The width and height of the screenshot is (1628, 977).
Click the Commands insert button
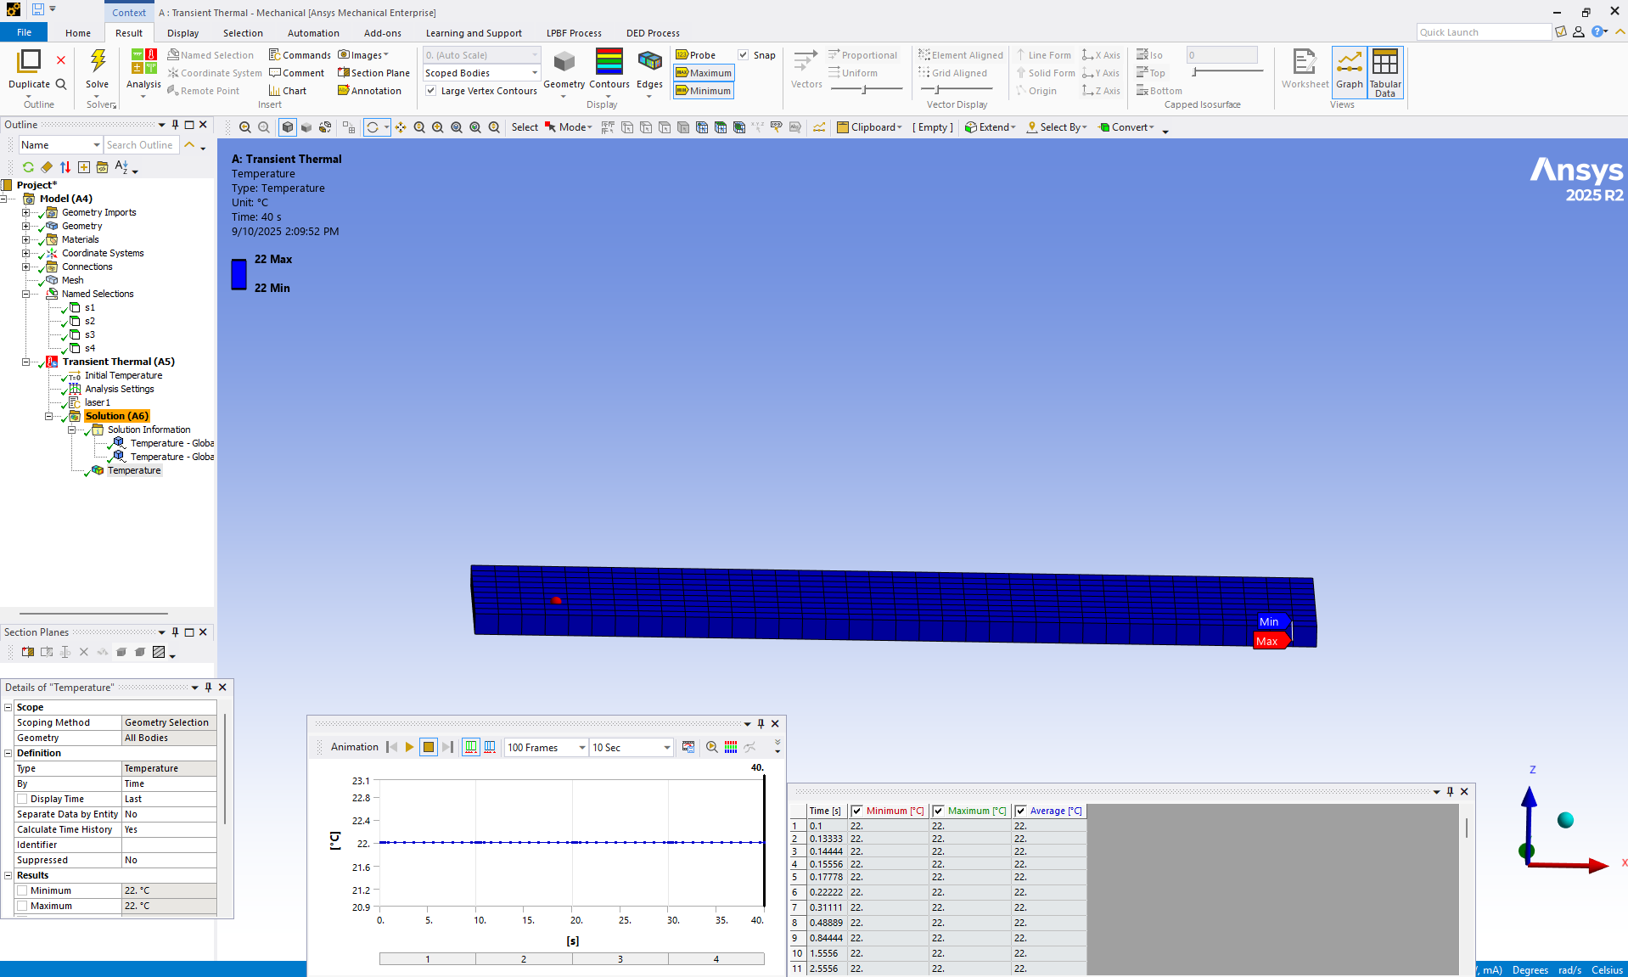[300, 55]
